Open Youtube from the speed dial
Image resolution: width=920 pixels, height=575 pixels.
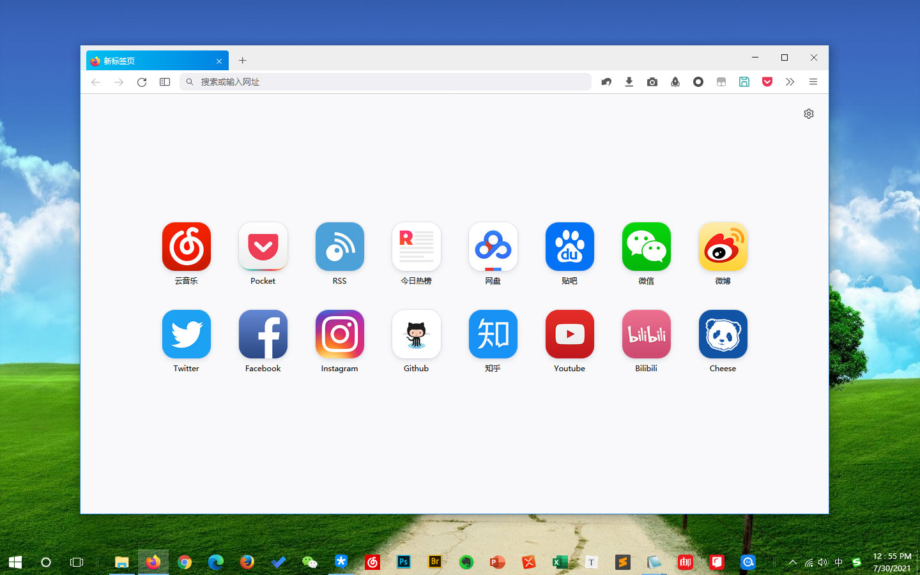coord(569,334)
